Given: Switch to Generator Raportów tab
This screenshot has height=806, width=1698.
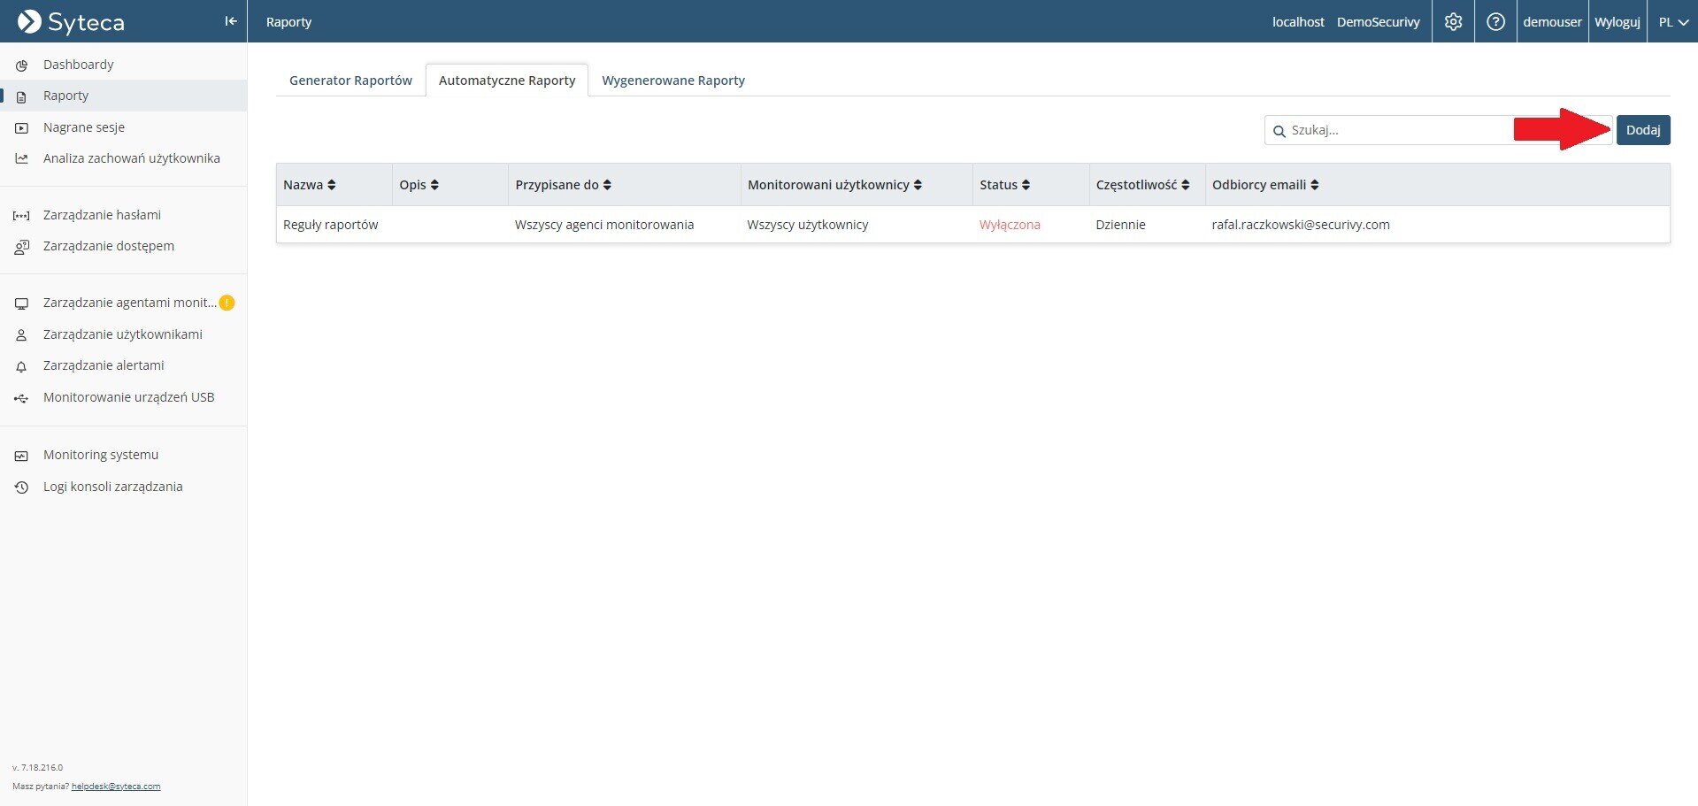Looking at the screenshot, I should 350,81.
